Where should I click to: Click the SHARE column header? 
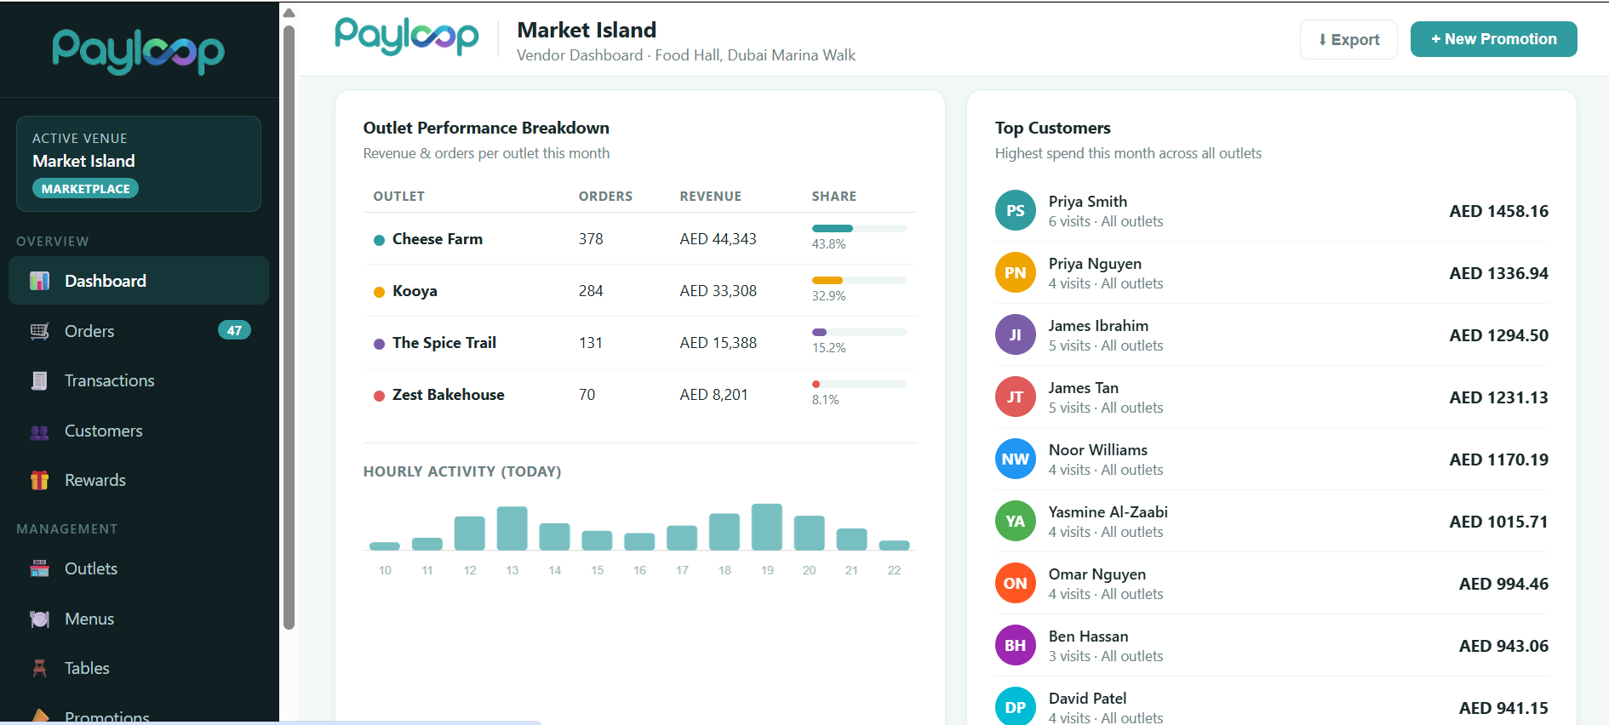834,197
